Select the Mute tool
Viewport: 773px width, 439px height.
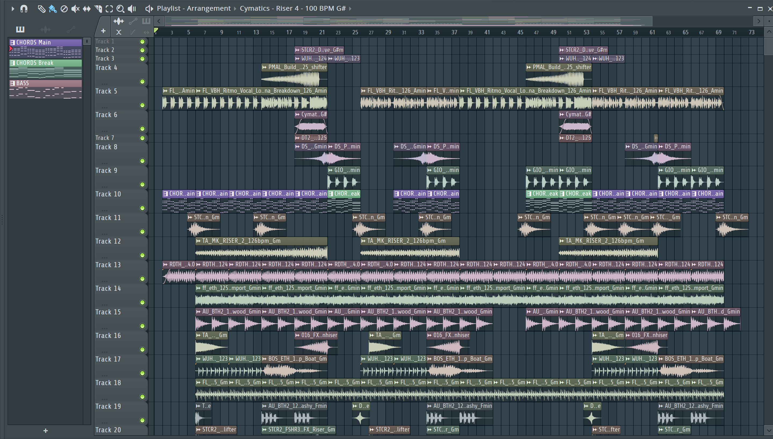click(75, 9)
